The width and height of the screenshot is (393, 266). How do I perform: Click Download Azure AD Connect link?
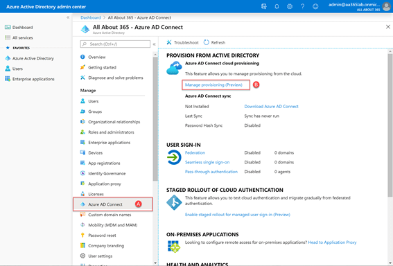click(x=271, y=106)
